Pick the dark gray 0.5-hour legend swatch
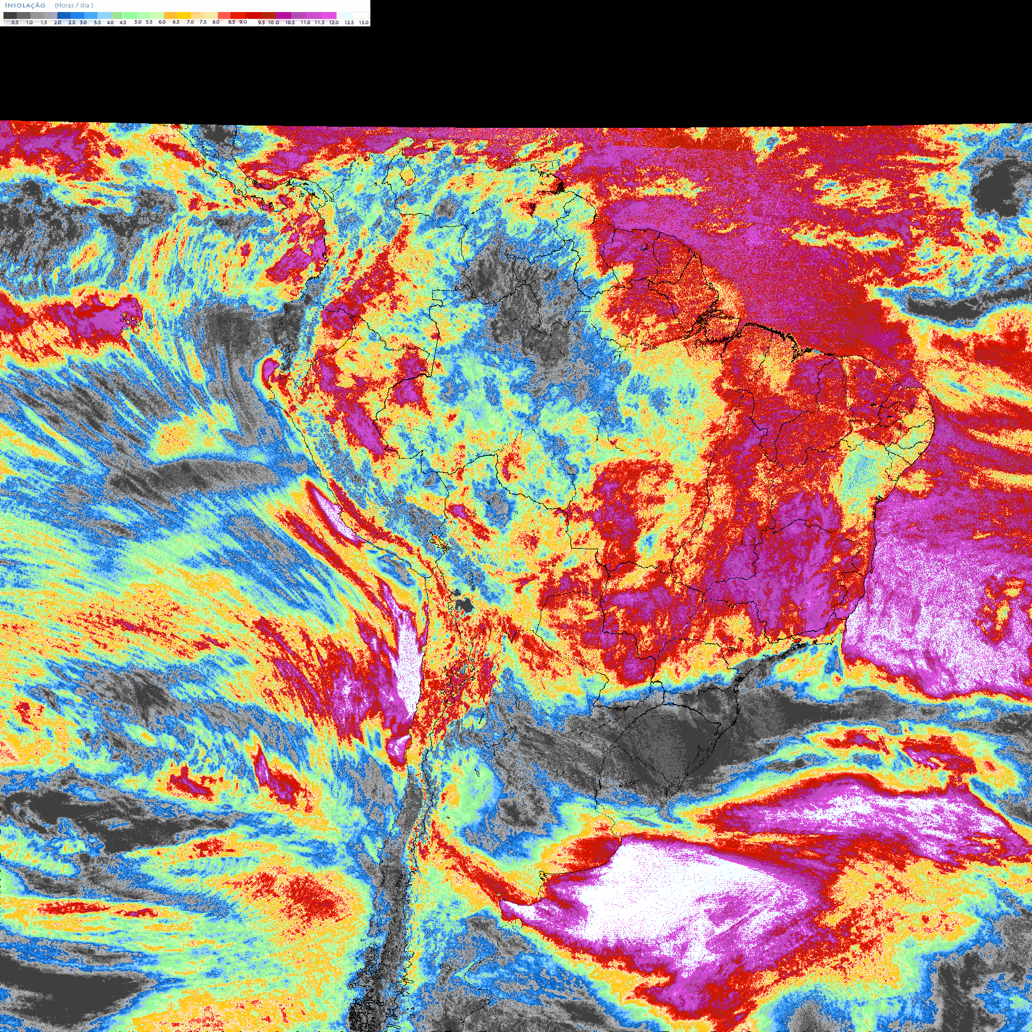 click(x=10, y=15)
